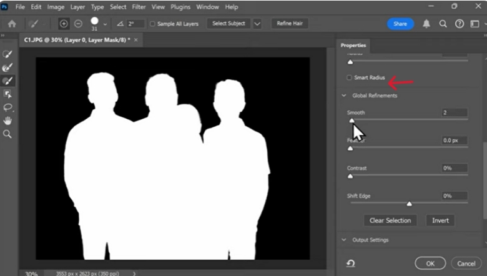The height and width of the screenshot is (276, 487).
Task: Click the Smooth slider handle
Action: [352, 121]
